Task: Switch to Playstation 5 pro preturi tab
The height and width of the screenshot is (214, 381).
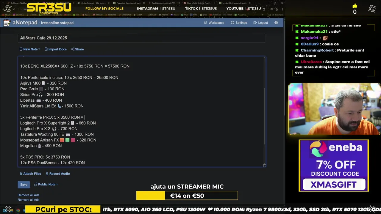Action: (129, 3)
